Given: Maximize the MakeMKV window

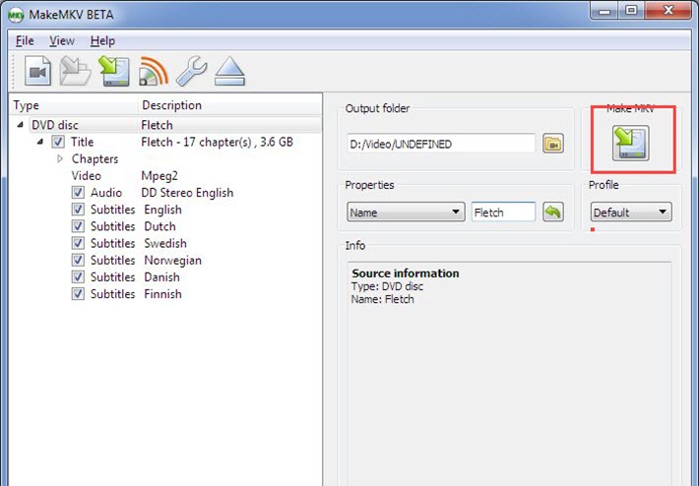Looking at the screenshot, I should (631, 10).
